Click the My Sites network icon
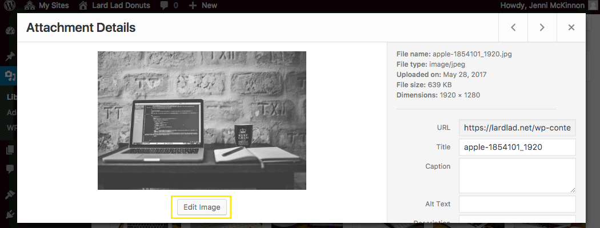600x228 pixels. (x=29, y=5)
